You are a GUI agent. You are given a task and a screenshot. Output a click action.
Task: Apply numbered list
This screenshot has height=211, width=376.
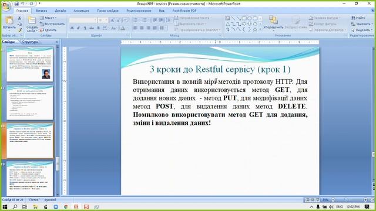coord(145,21)
